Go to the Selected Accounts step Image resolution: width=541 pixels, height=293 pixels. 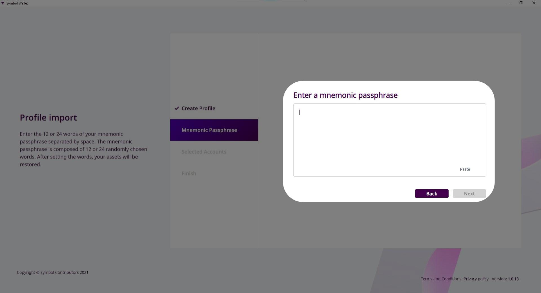click(x=204, y=152)
